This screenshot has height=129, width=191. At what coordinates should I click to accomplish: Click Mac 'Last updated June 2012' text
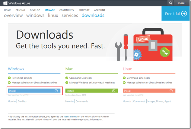tap(76, 95)
